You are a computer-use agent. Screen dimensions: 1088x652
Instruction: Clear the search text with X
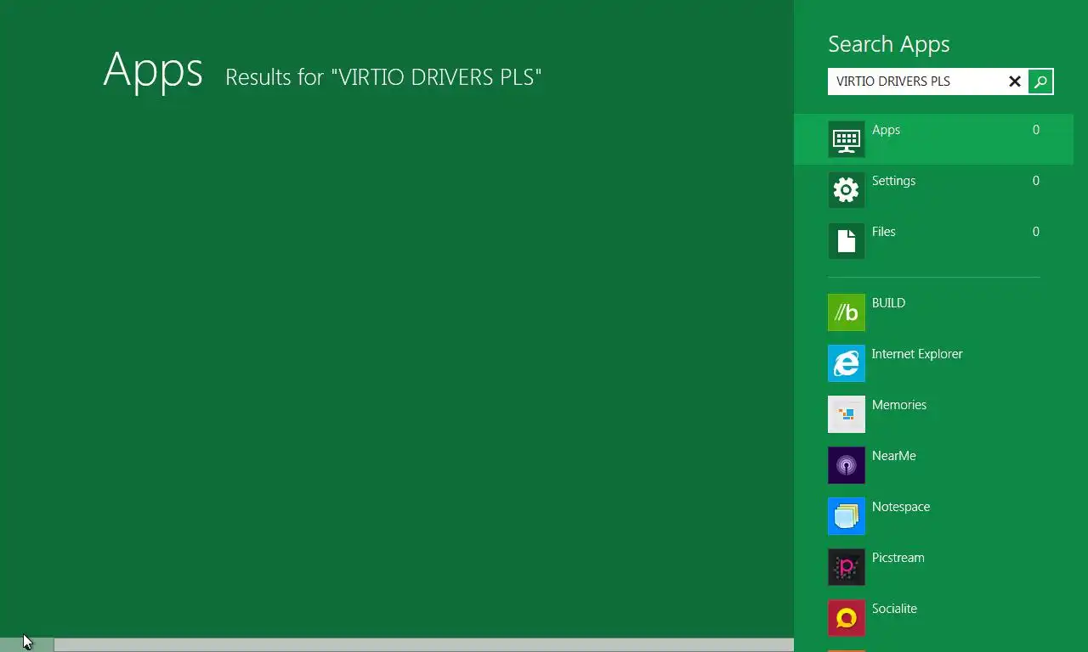point(1014,81)
